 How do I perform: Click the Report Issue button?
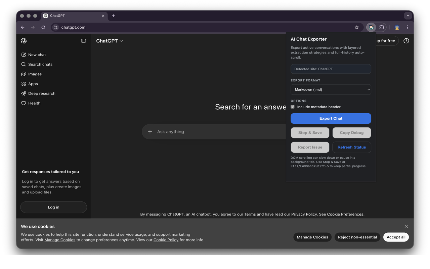(x=310, y=147)
